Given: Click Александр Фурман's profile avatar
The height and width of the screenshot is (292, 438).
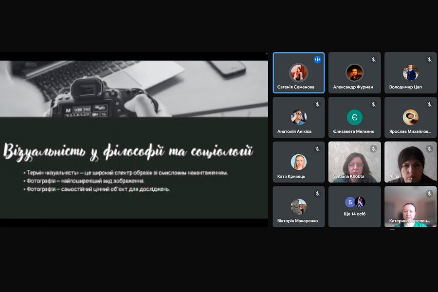Looking at the screenshot, I should (354, 73).
